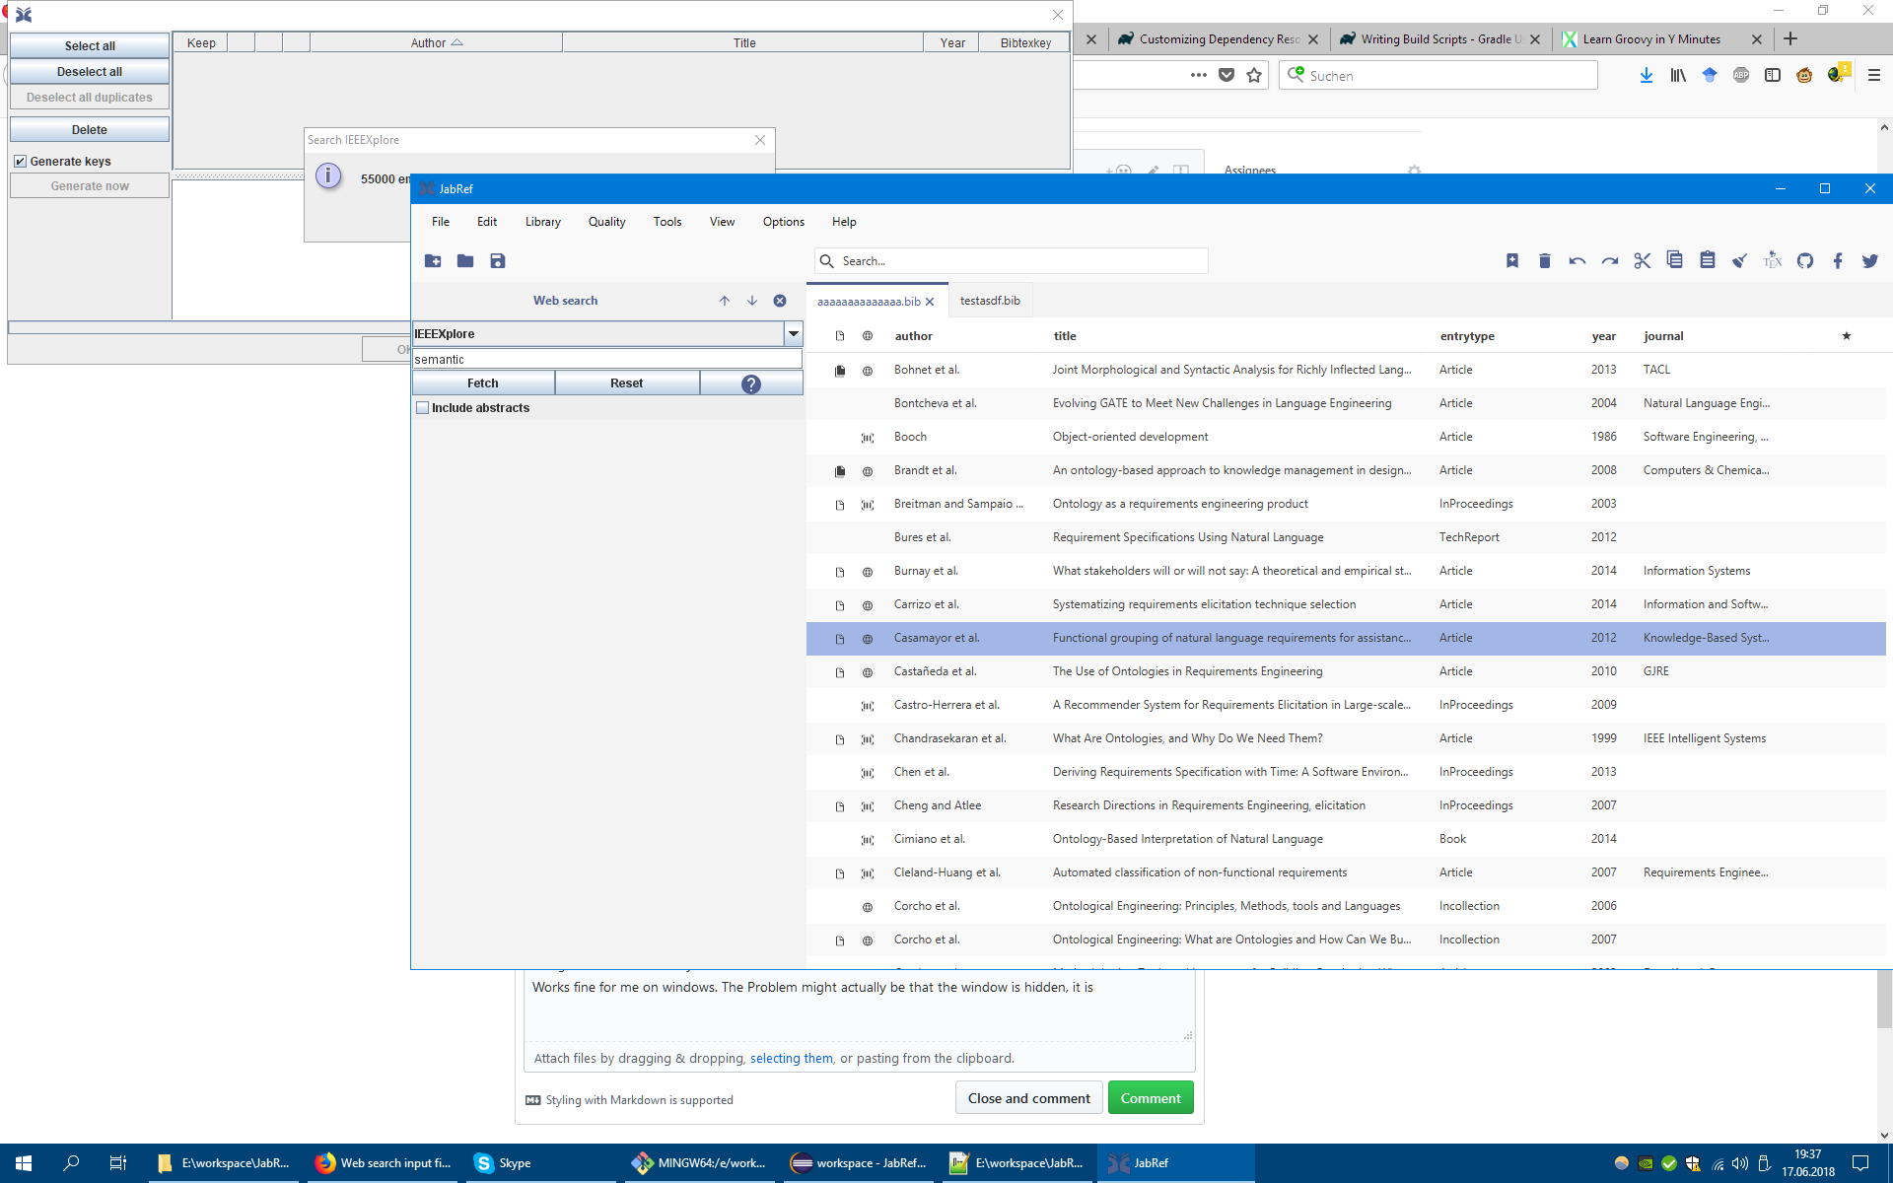Click the undo arrow icon

point(1577,261)
